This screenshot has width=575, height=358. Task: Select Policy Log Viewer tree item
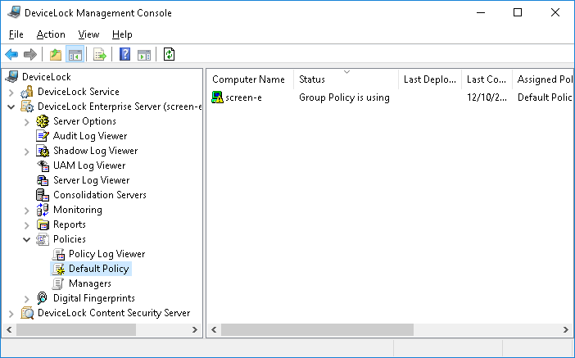coord(106,254)
